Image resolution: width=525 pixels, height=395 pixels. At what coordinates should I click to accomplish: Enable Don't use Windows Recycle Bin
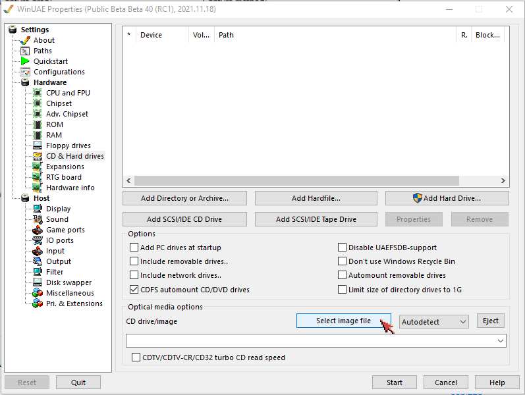[342, 261]
